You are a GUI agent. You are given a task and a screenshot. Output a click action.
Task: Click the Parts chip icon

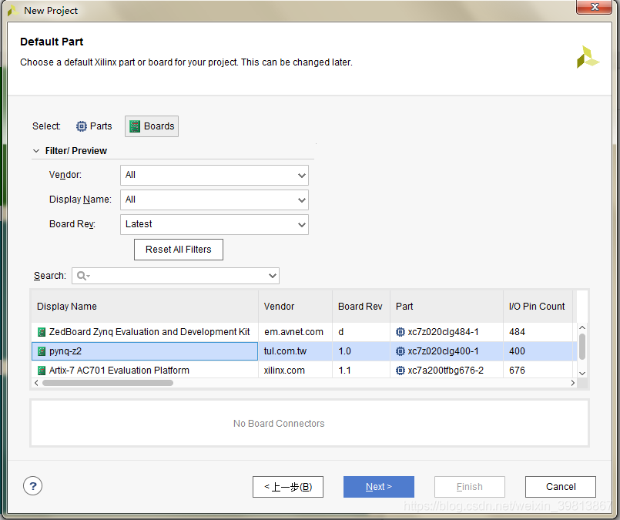[81, 126]
